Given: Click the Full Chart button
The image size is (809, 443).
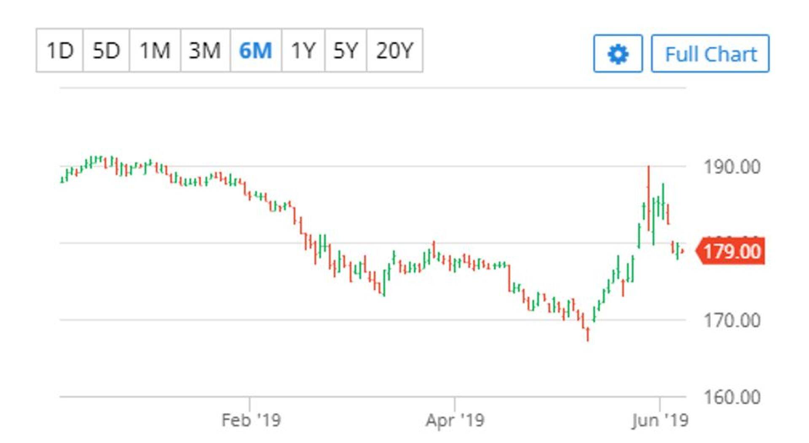Looking at the screenshot, I should pyautogui.click(x=710, y=54).
